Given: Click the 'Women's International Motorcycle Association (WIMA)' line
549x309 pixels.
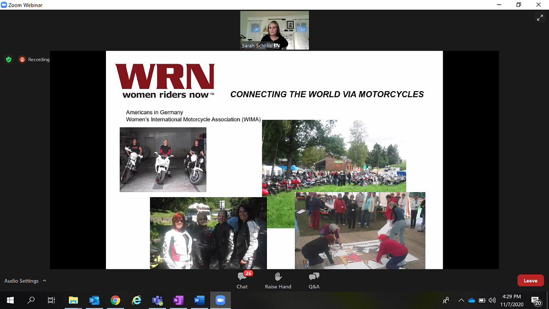Looking at the screenshot, I should coord(193,119).
